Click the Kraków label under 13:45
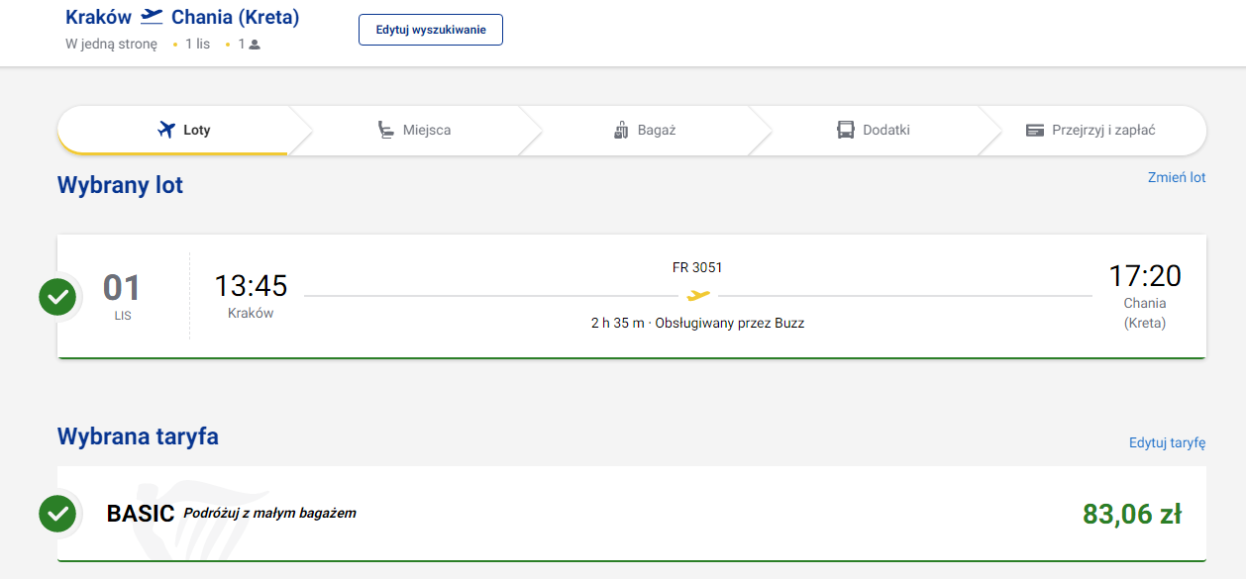Viewport: 1246px width, 579px height. [x=251, y=313]
